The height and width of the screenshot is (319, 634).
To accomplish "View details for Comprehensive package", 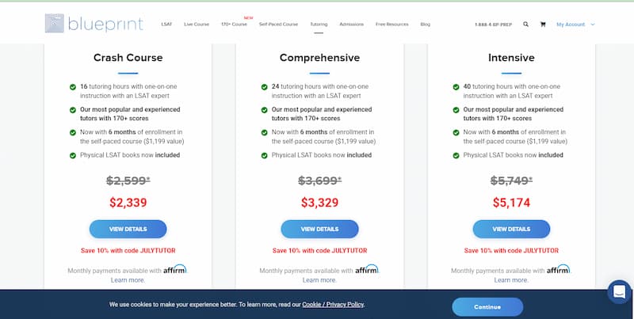I will pyautogui.click(x=319, y=229).
